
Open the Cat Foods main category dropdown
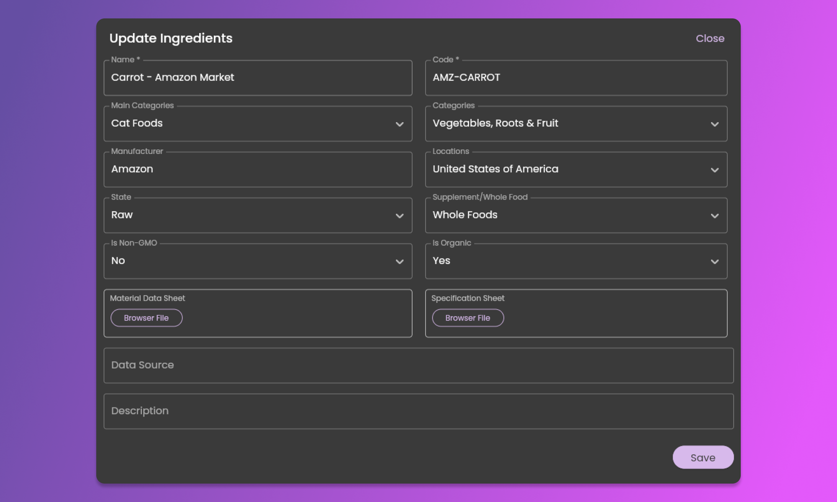pos(251,123)
